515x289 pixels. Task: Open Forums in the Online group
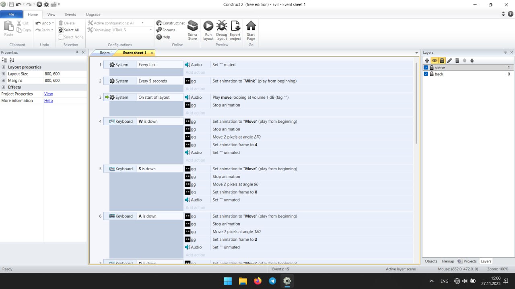166,30
